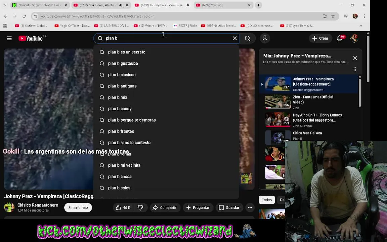Save the video with Guardar
This screenshot has height=242, width=387.
tap(229, 208)
